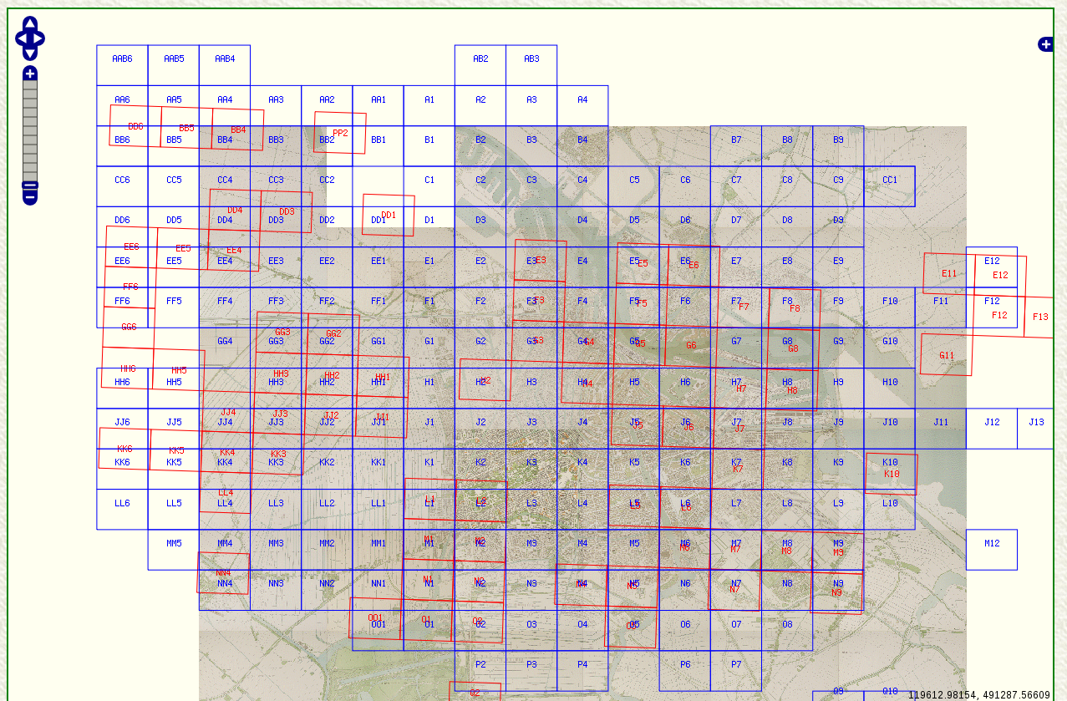The height and width of the screenshot is (701, 1067).
Task: Pan the map left with the arrow control
Action: pos(23,38)
